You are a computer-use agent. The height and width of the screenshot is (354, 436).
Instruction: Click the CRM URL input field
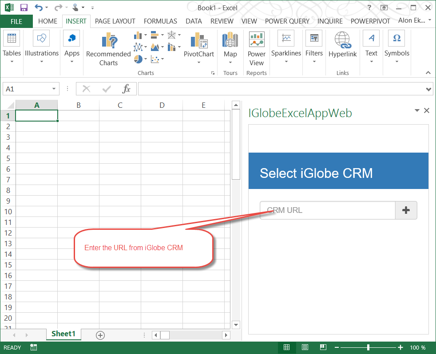click(328, 210)
